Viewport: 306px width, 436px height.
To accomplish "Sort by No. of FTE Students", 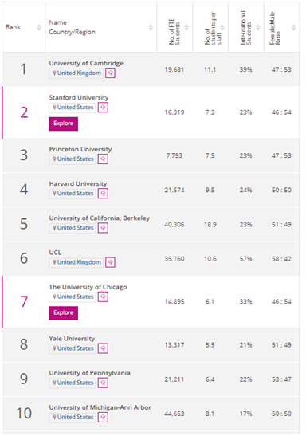I will pos(186,27).
